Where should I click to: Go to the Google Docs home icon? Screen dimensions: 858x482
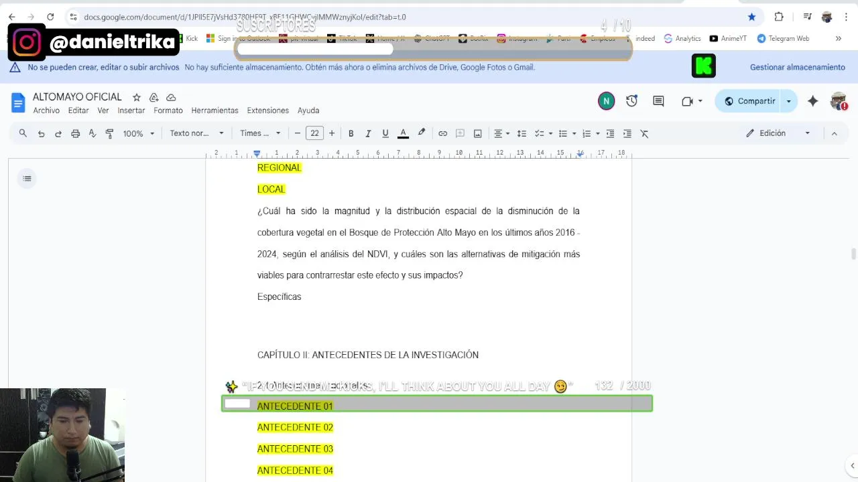18,102
